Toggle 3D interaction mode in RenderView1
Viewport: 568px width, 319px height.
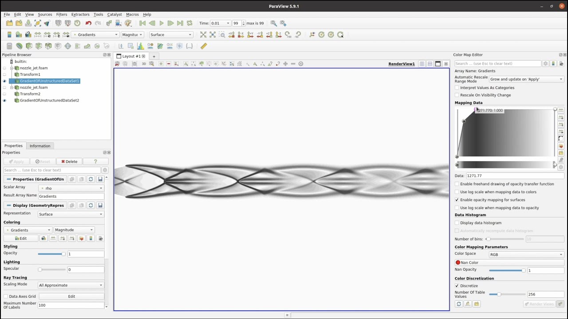click(144, 64)
